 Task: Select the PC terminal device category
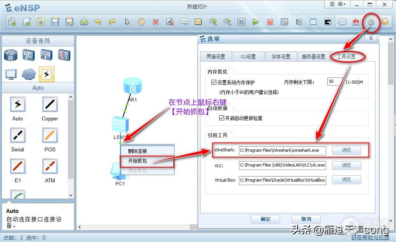(x=11, y=74)
